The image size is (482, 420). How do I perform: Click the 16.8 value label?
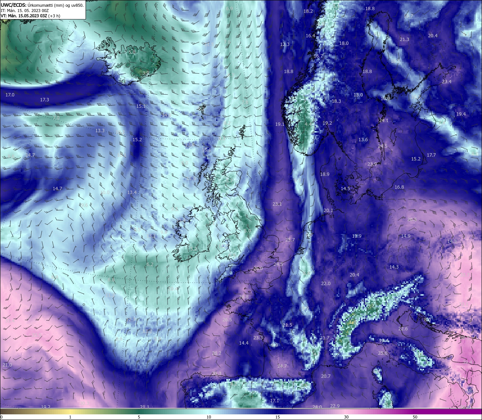tap(399, 187)
